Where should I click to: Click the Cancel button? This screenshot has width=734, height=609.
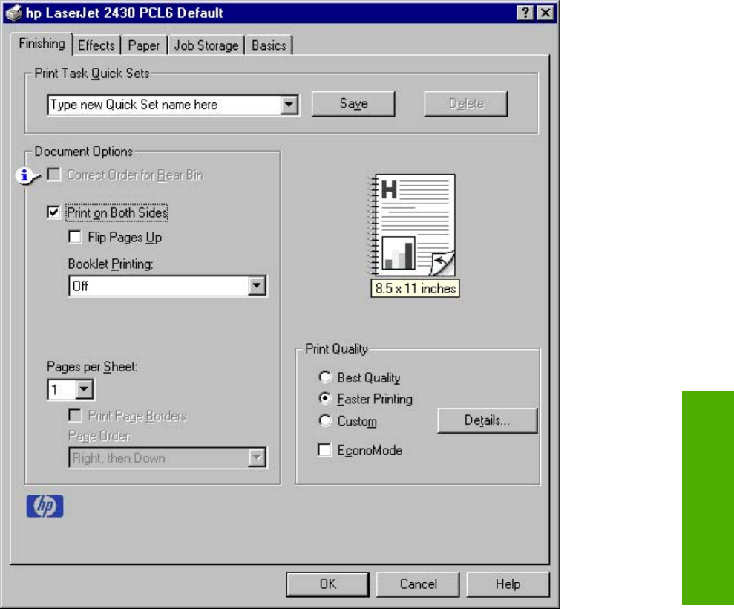[x=418, y=584]
